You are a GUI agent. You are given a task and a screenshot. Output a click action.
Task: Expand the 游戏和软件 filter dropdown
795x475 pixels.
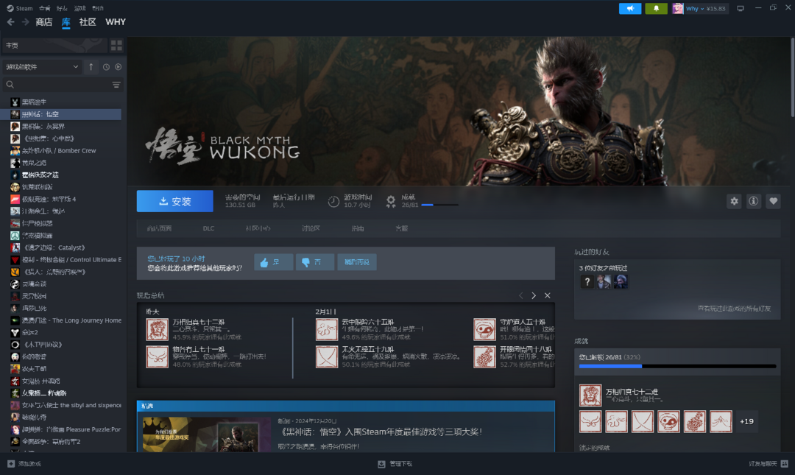point(41,67)
